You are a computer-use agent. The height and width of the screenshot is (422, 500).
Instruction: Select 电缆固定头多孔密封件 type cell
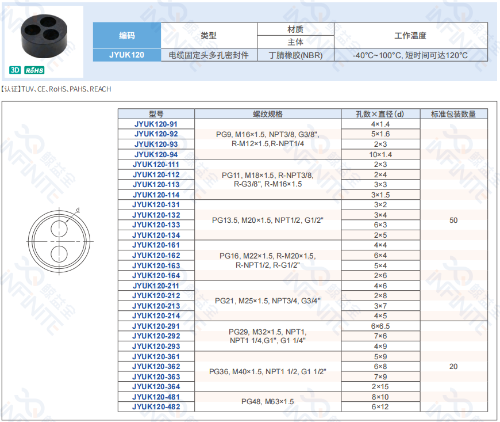(x=209, y=55)
